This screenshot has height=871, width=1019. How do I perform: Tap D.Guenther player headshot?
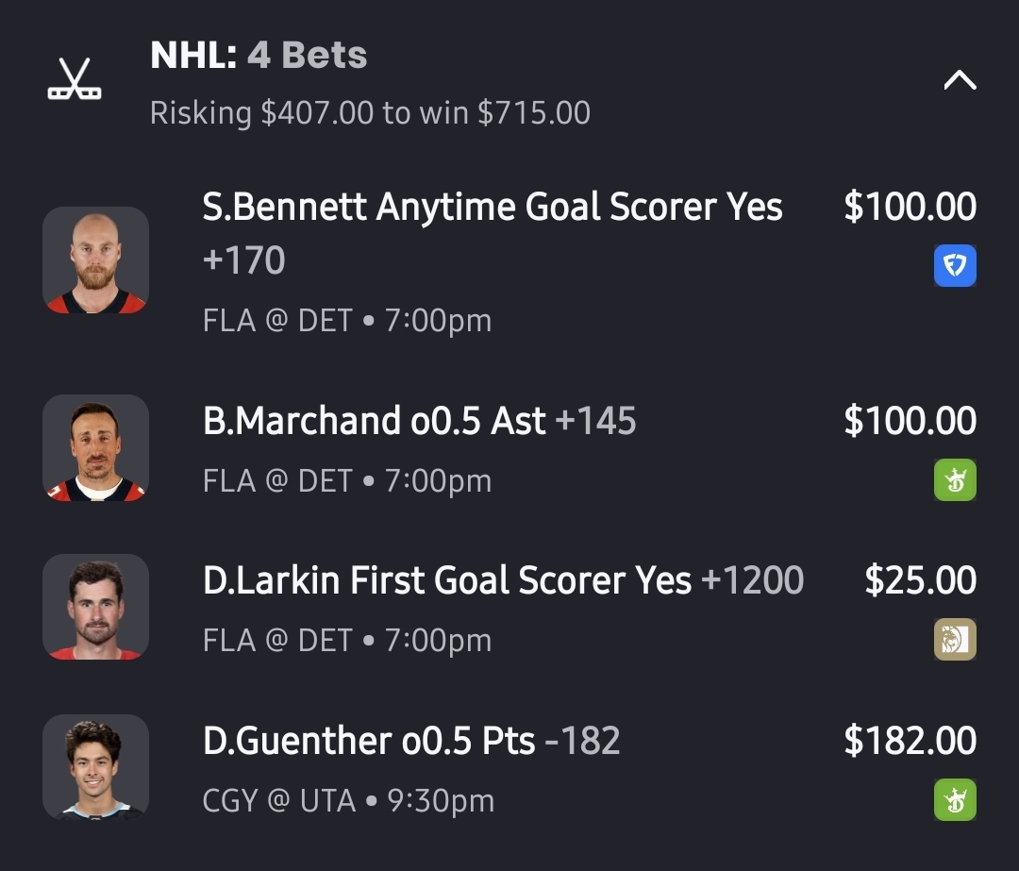click(x=95, y=766)
